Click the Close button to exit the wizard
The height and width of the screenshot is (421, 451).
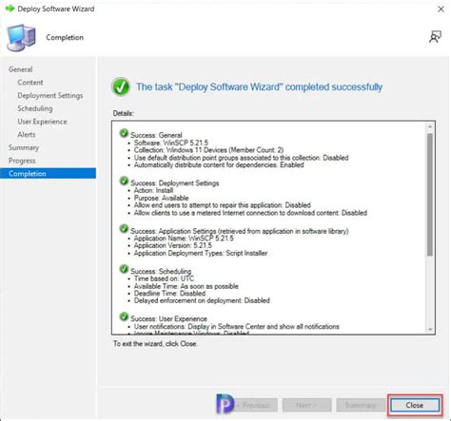click(415, 405)
